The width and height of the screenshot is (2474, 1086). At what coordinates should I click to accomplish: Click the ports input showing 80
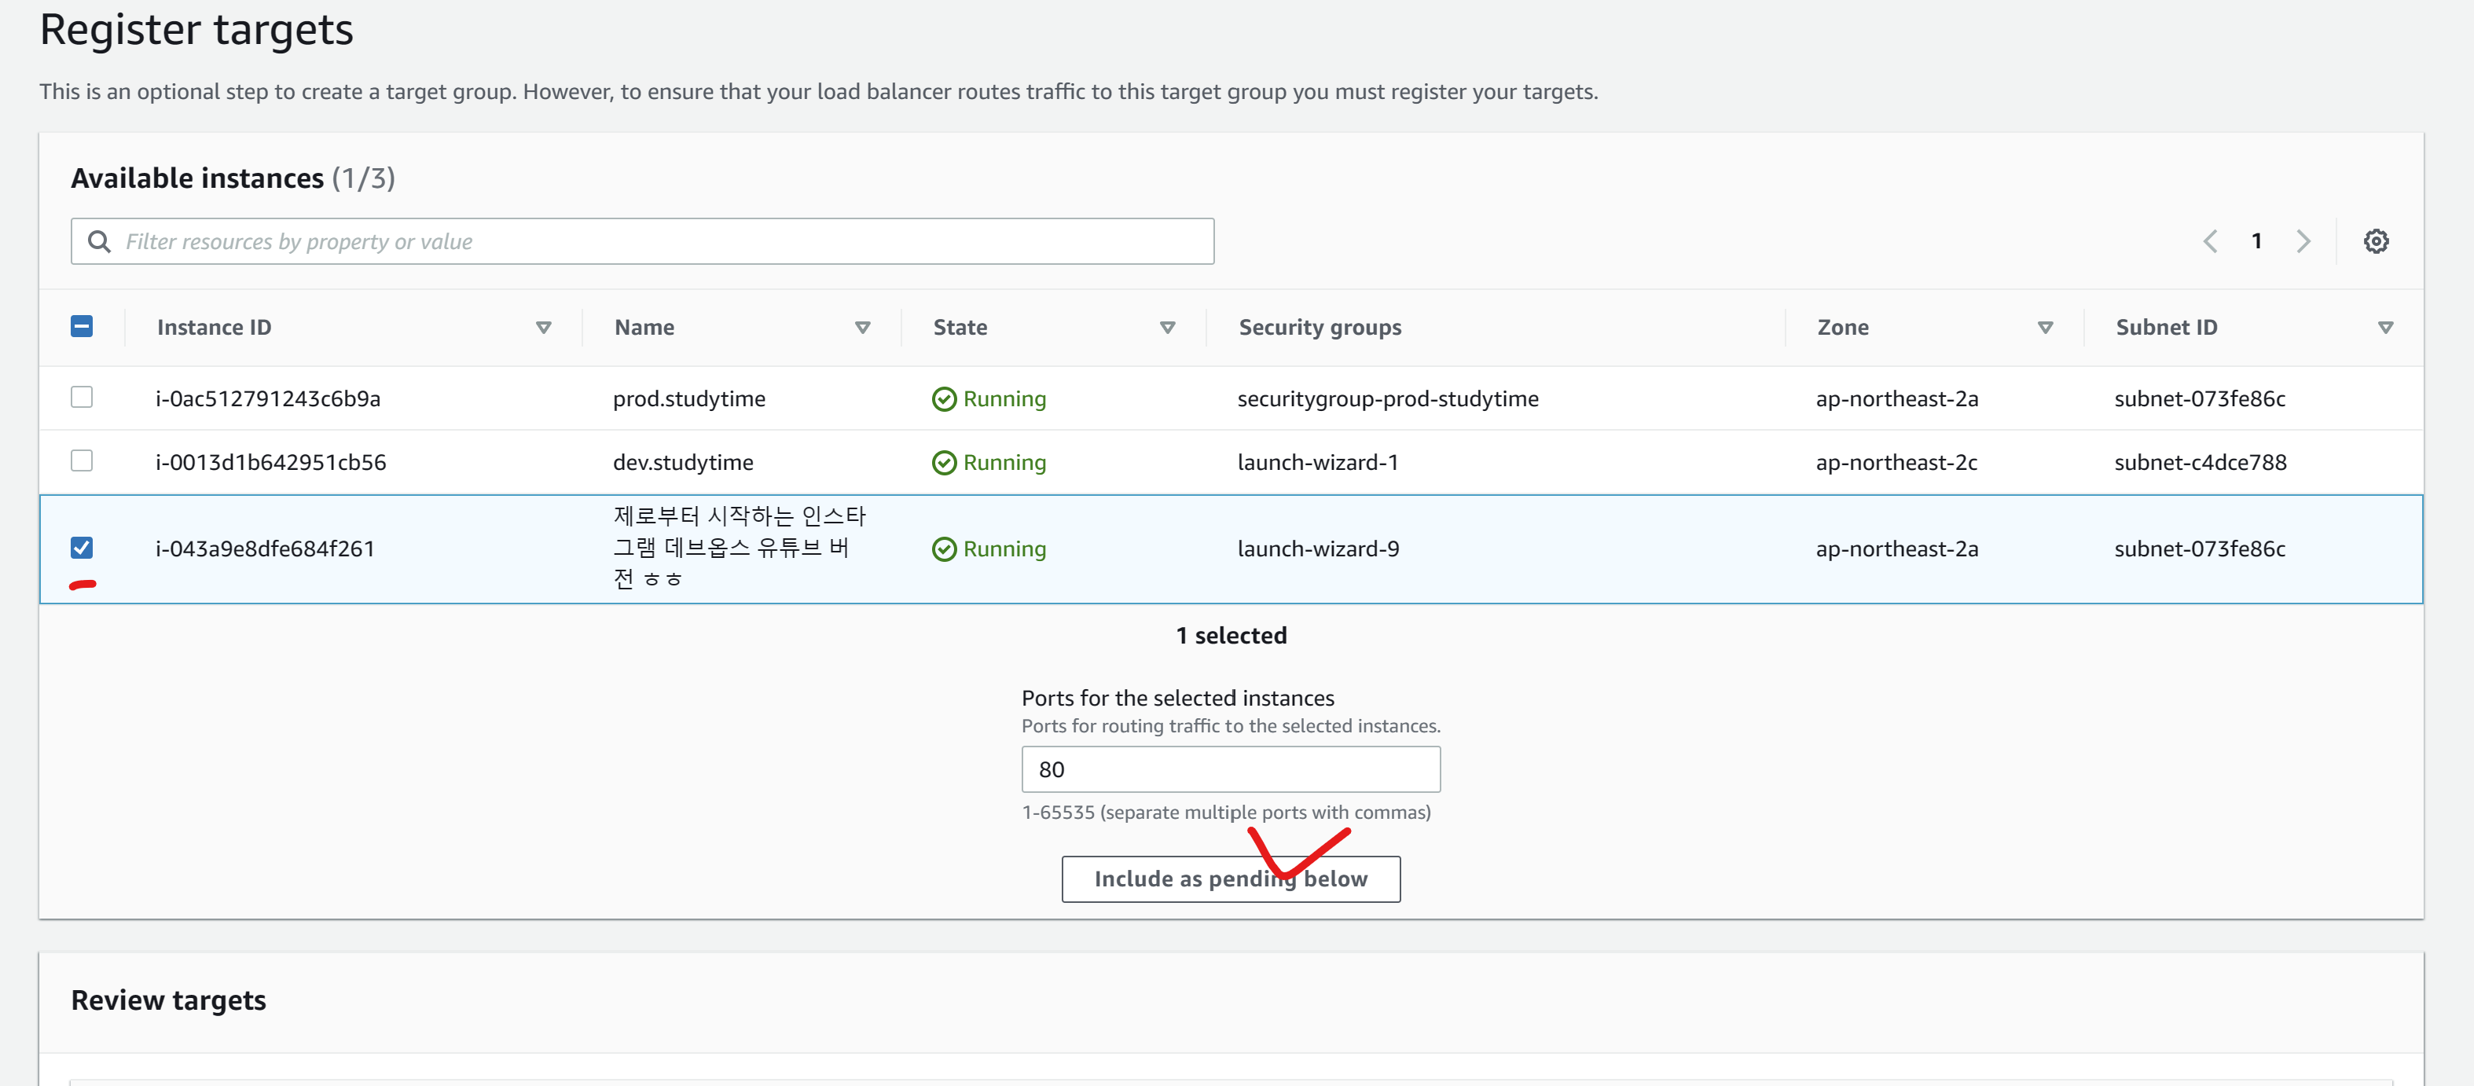1230,769
